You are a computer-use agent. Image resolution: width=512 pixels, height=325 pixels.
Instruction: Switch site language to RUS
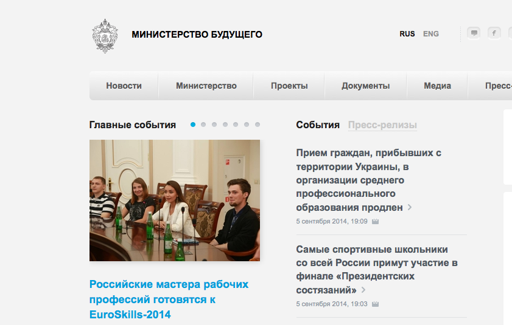(x=407, y=34)
